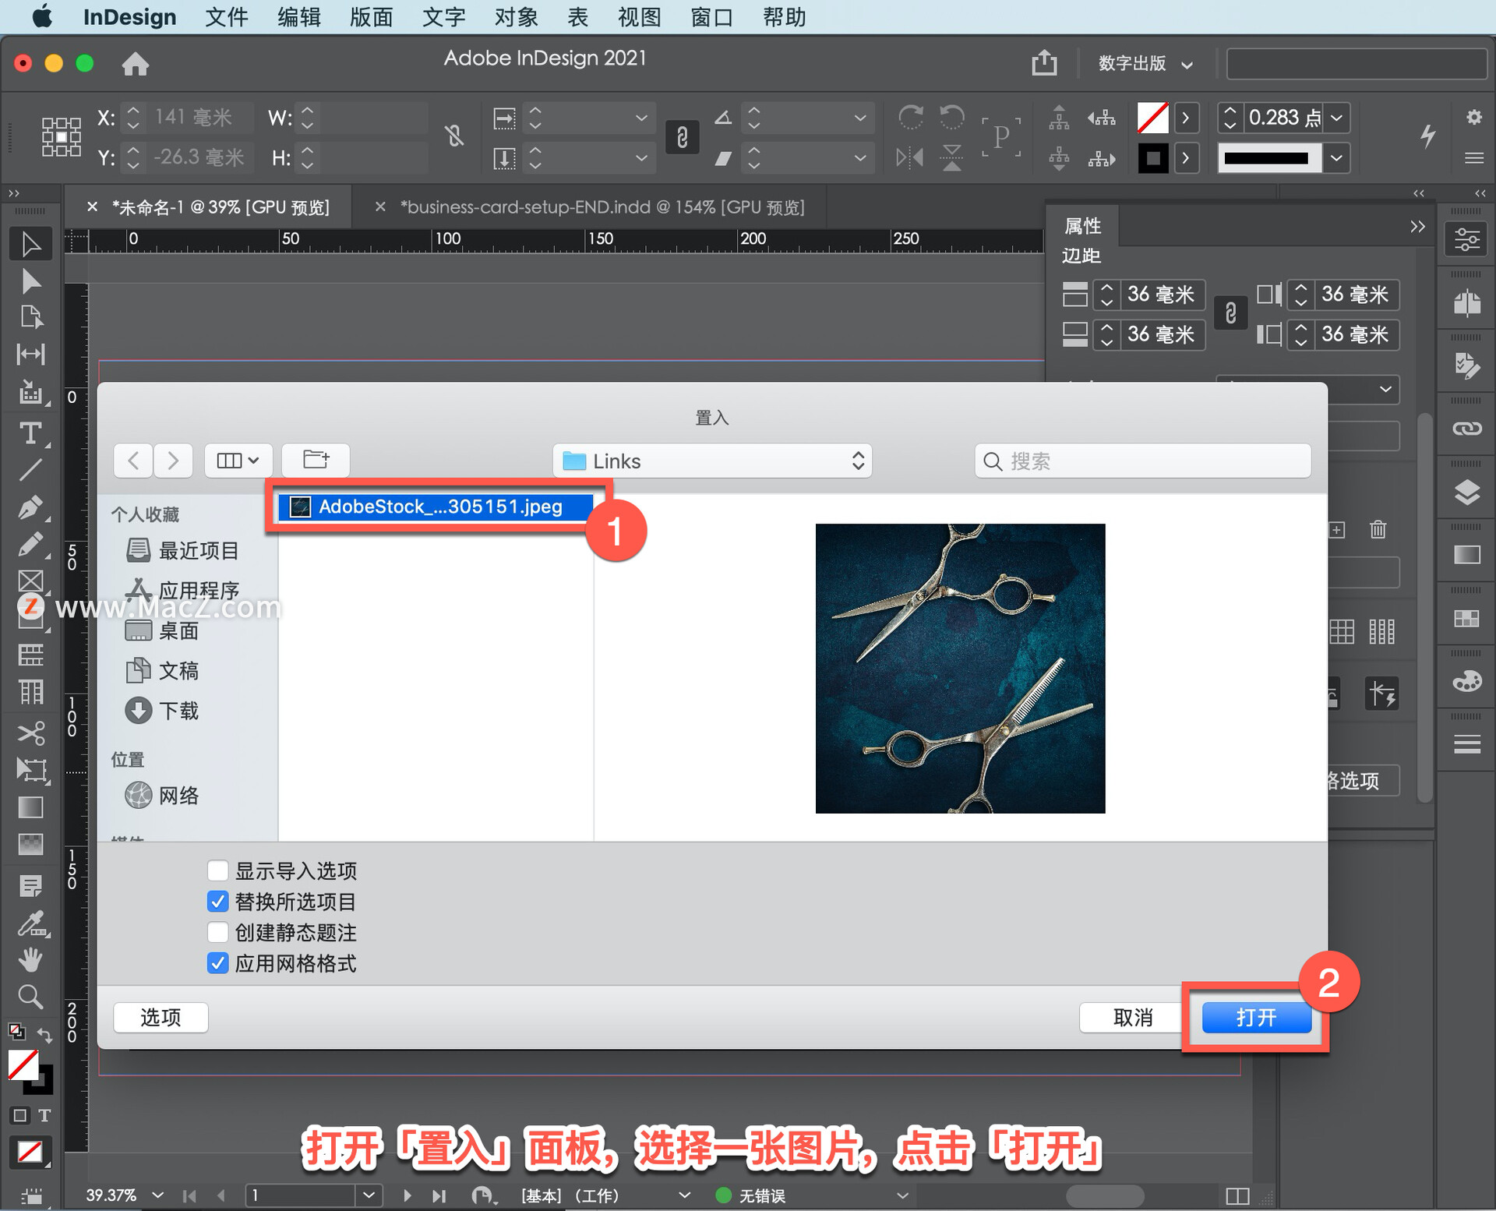Go back in the Place dialog
Screen dimensions: 1496x1211
[x=133, y=461]
